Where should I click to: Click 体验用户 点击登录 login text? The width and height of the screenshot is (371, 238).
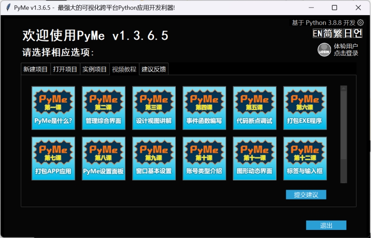click(x=346, y=50)
